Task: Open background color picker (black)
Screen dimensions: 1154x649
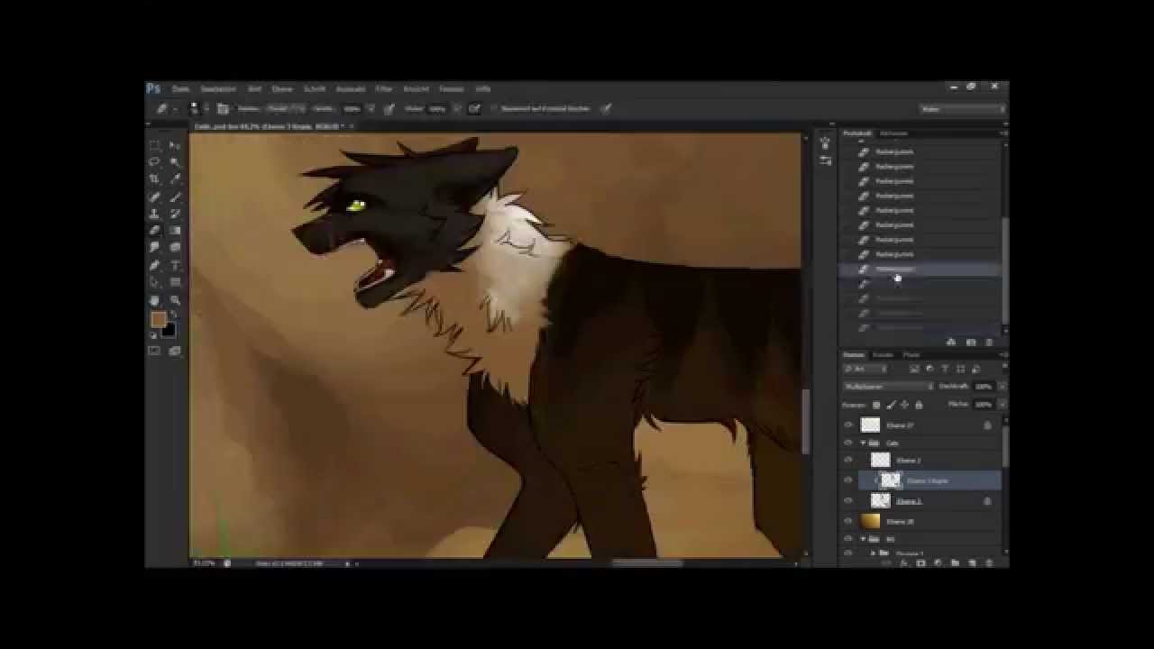Action: (x=169, y=330)
